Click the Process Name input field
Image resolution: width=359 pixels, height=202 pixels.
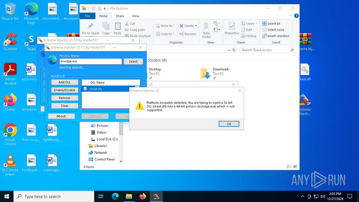[91, 61]
